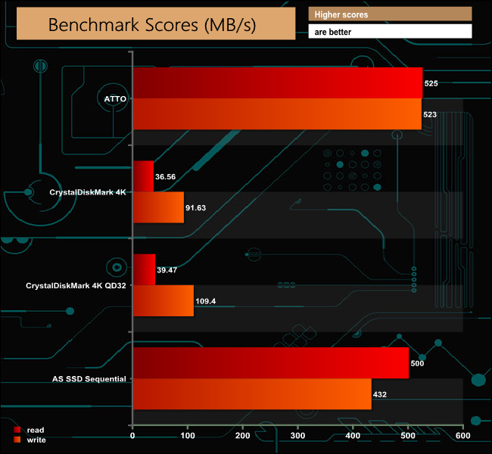Click the 200 axis tick label
The height and width of the screenshot is (454, 492).
click(242, 436)
